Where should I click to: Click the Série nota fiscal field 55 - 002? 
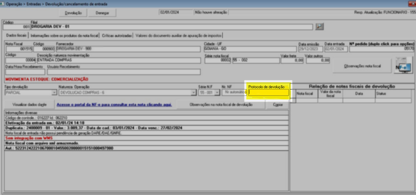(256, 60)
